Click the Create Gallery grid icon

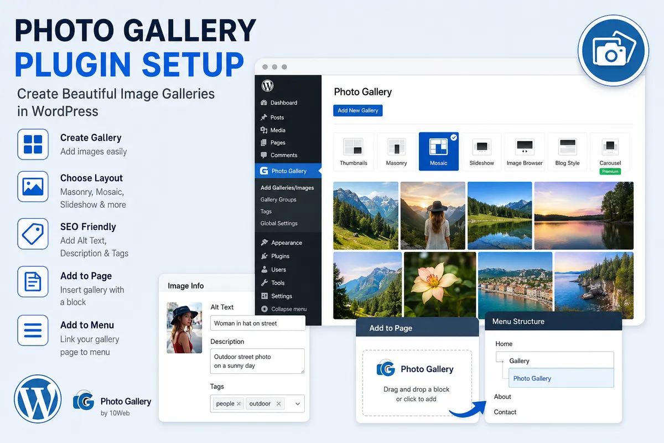[x=33, y=144]
